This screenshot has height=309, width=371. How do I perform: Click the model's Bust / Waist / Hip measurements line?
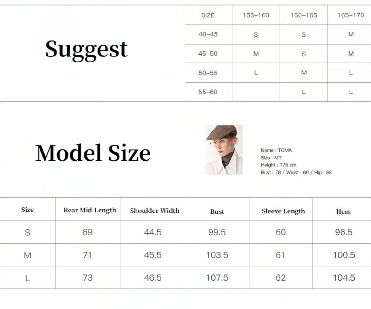tap(296, 172)
